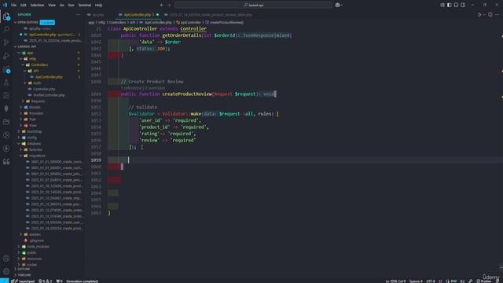The height and width of the screenshot is (283, 503).
Task: Go back with the navigation arrow
Action: (x=162, y=6)
